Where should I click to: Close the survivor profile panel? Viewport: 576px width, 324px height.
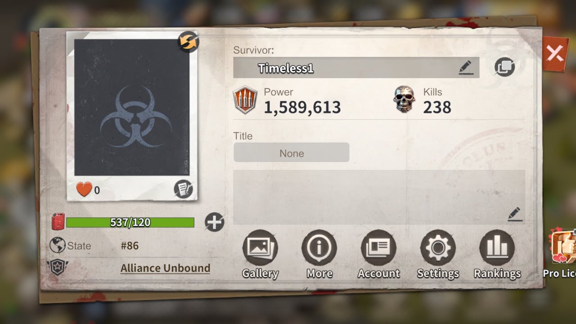point(554,54)
